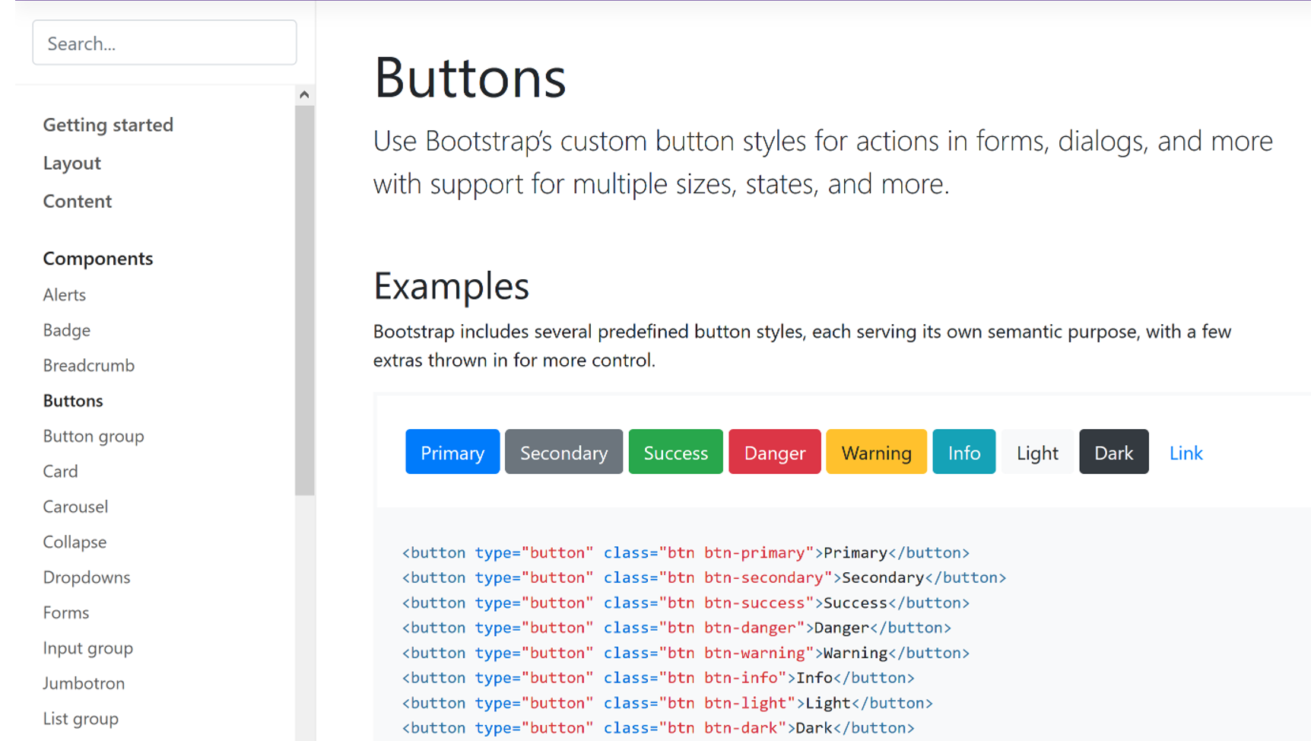The height and width of the screenshot is (741, 1311).
Task: Select Buttons in the sidebar
Action: [x=73, y=401]
